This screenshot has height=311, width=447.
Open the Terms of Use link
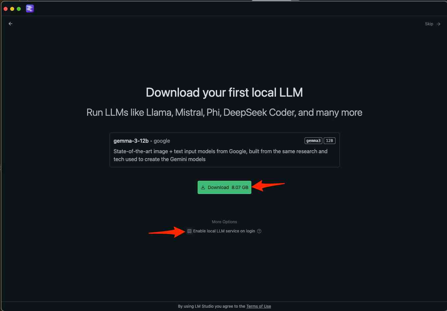pos(259,306)
